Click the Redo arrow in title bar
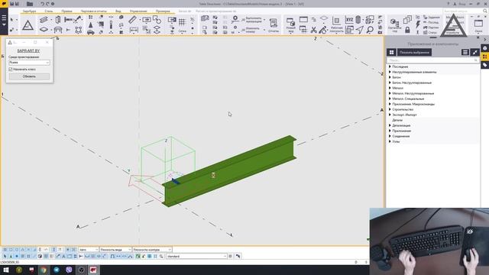 (47, 4)
